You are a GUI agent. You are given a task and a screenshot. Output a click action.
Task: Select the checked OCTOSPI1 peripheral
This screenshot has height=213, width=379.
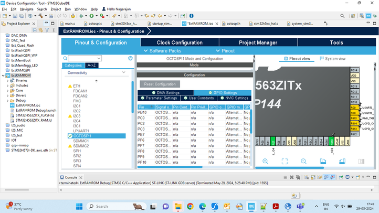click(97, 136)
